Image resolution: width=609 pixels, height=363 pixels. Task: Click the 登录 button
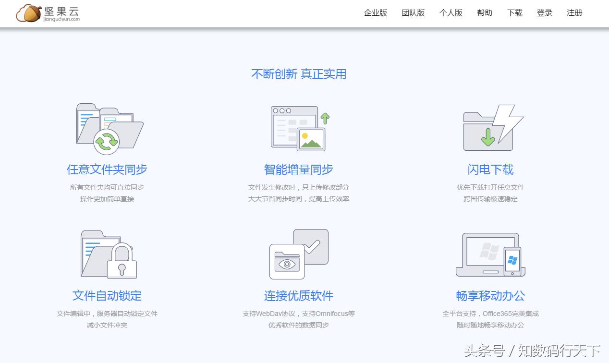[x=544, y=13]
